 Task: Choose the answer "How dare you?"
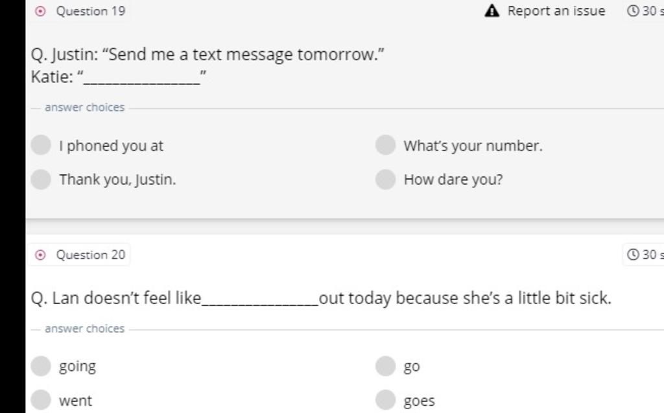[x=385, y=179]
